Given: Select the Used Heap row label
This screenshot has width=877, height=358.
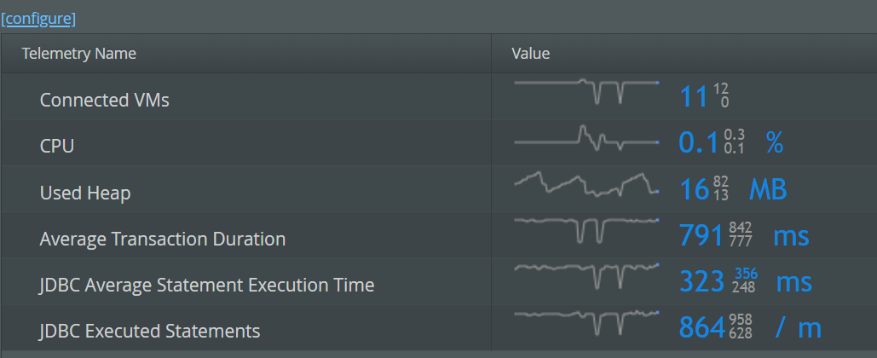Looking at the screenshot, I should coord(85,193).
